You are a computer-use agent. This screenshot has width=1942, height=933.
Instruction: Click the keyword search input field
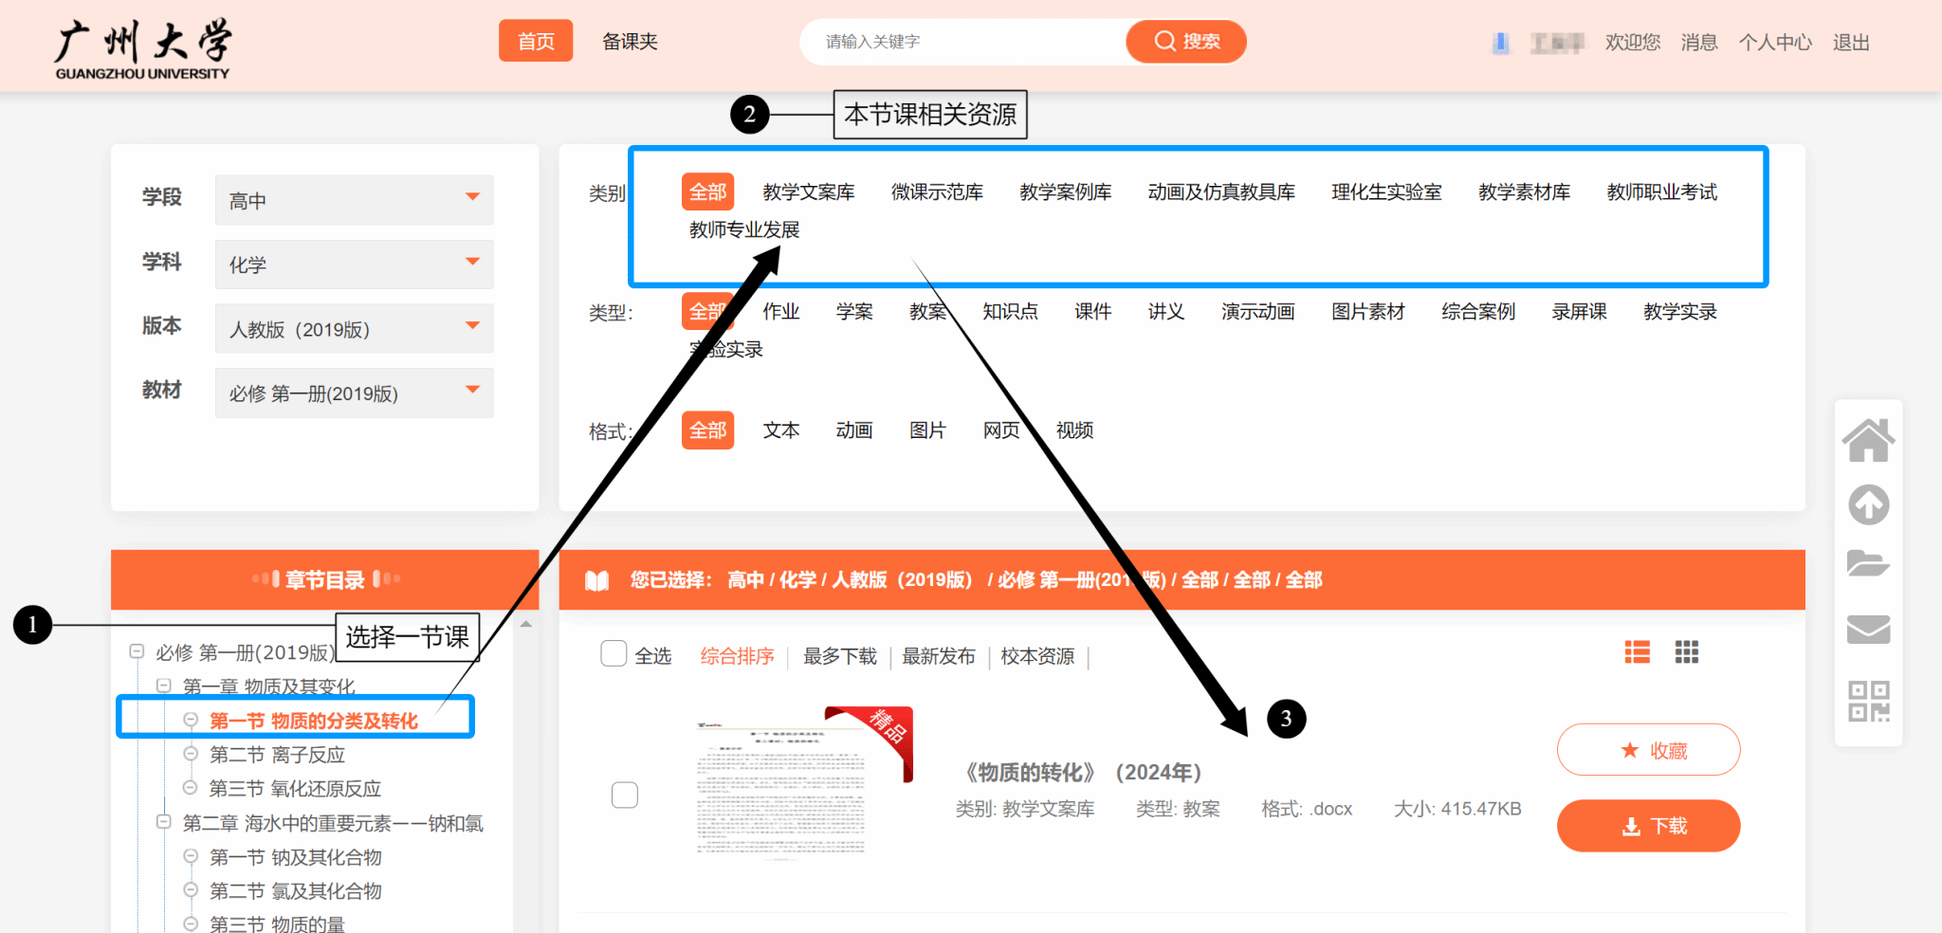[x=962, y=42]
